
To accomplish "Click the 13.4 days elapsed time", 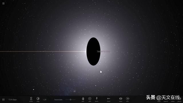I will click(13, 100).
